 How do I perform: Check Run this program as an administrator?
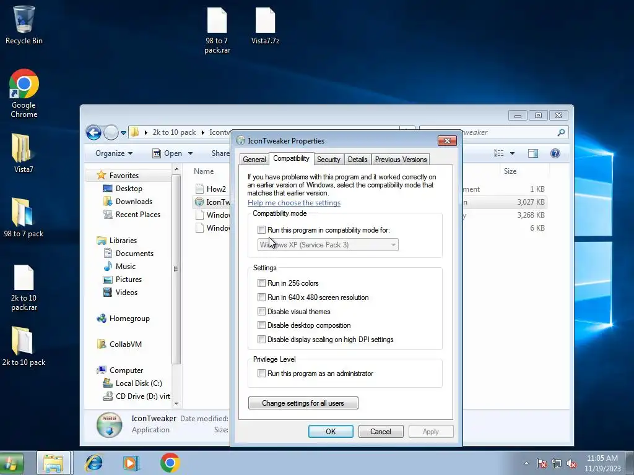(262, 373)
